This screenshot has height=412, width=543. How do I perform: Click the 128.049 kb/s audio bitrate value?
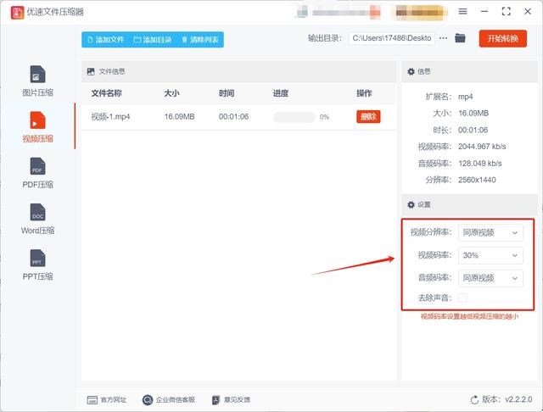[480, 164]
